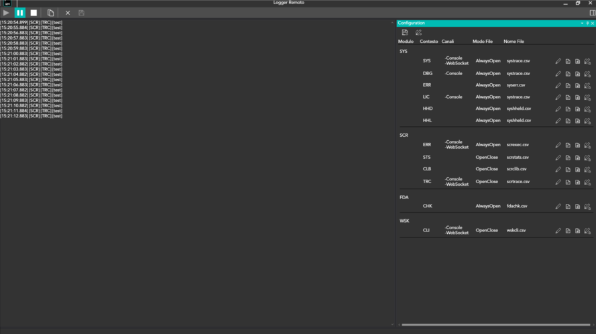Image resolution: width=596 pixels, height=334 pixels.
Task: Click the pencil icon for DBG row
Action: pos(558,73)
